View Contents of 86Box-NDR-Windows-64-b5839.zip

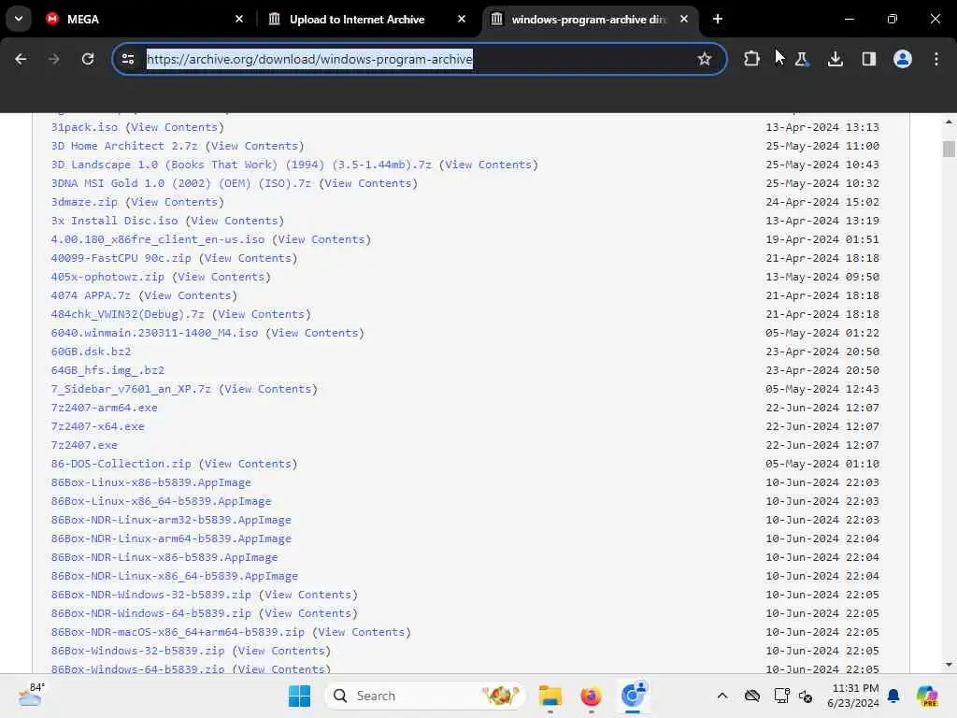pyautogui.click(x=308, y=613)
